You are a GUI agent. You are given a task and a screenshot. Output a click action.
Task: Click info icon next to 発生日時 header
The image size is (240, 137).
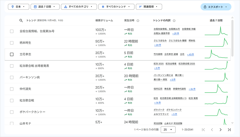pos(138,20)
